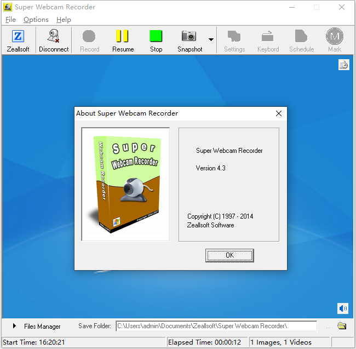Click the ellipsis browse button beside the Save Folder field

click(328, 327)
